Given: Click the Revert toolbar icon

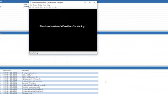Looking at the screenshot, I should pos(52,8).
